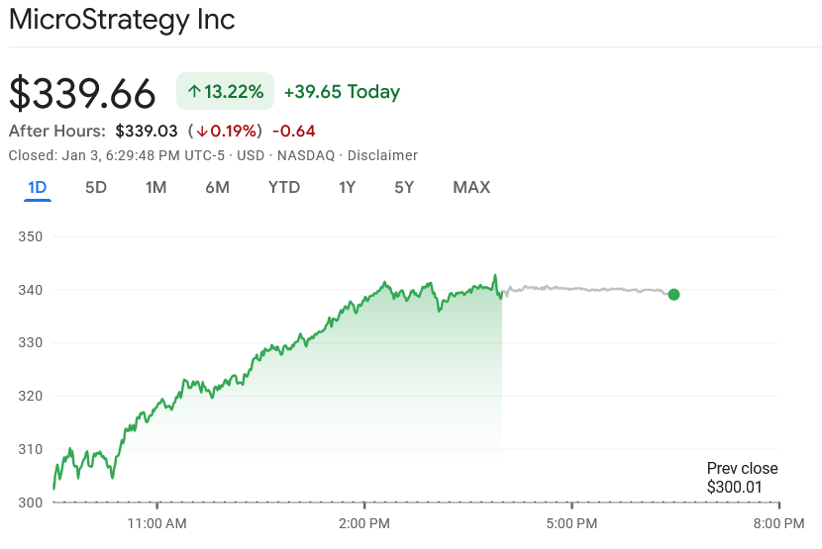The image size is (822, 549).
Task: Select the YTD range tab
Action: point(284,187)
